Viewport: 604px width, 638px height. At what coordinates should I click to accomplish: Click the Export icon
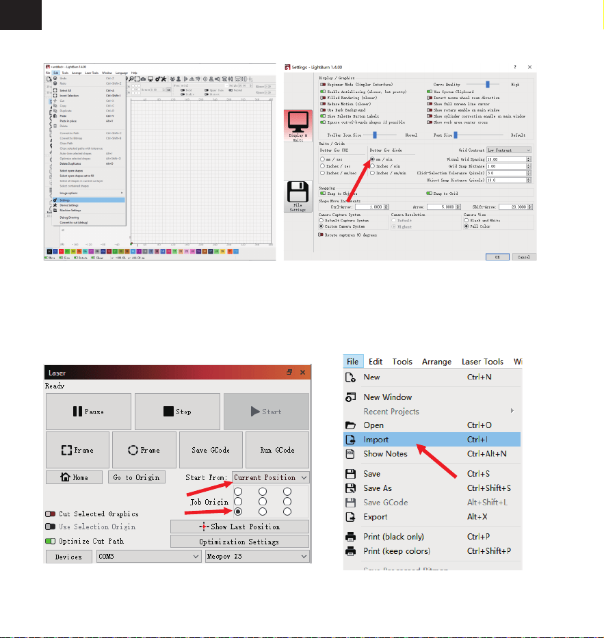click(x=350, y=517)
